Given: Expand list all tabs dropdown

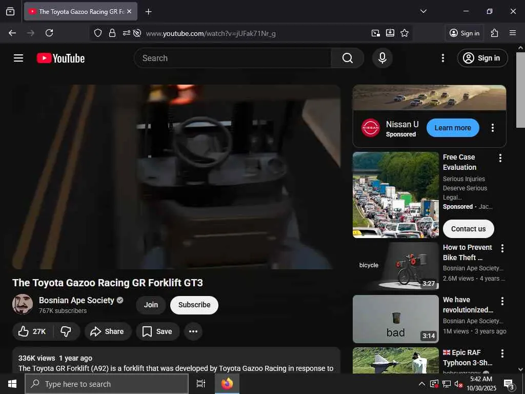Looking at the screenshot, I should (x=423, y=11).
